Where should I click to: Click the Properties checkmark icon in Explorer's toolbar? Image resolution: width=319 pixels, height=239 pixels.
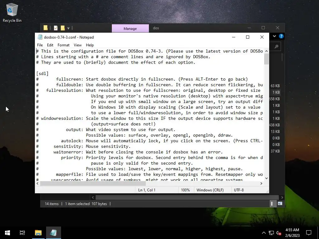56,28
